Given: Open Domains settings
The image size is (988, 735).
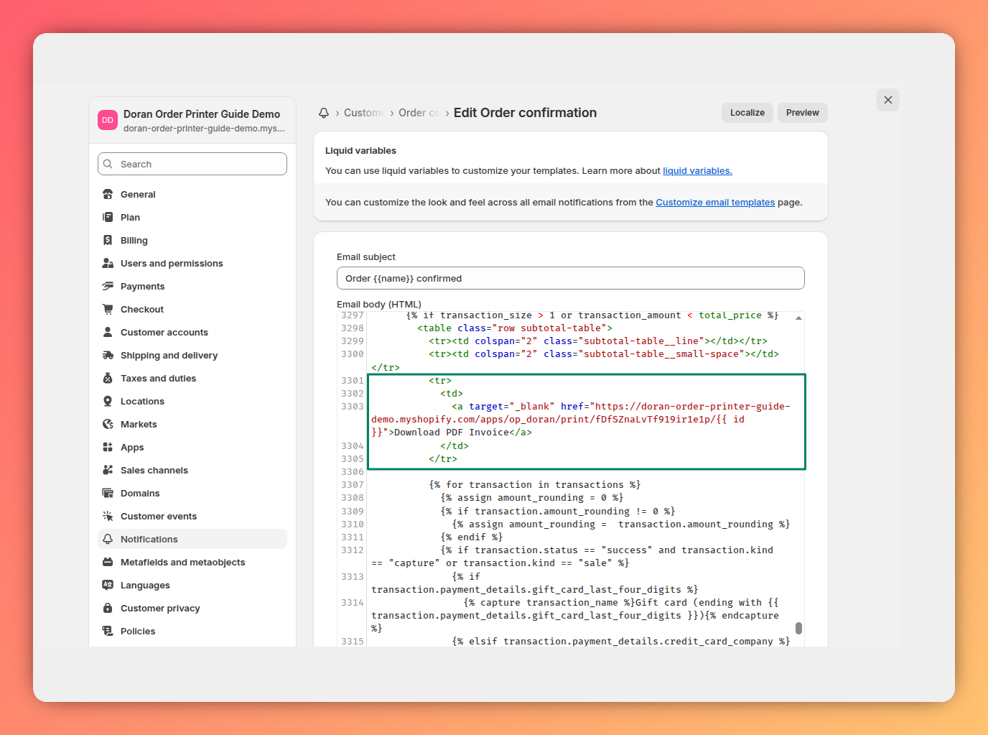Looking at the screenshot, I should [192, 493].
